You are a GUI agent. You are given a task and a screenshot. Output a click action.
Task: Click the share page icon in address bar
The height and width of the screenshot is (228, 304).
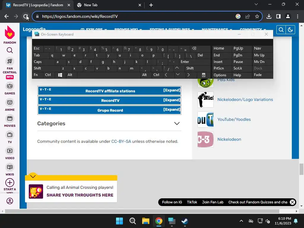coord(247,17)
